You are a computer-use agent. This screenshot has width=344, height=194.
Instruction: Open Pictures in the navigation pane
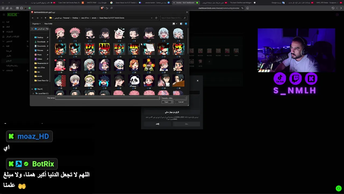pos(40,50)
